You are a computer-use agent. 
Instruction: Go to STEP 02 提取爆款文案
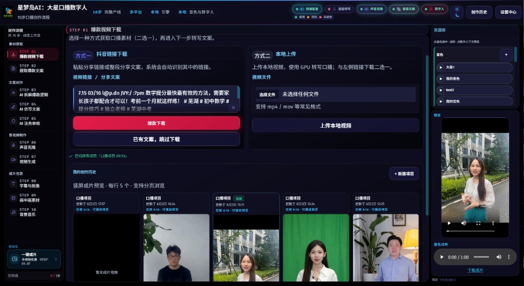(33, 68)
